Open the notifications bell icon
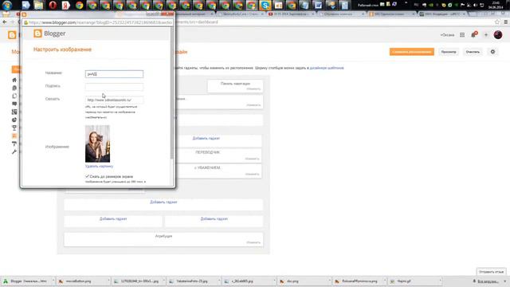Viewport: 510px width, 287px height. [x=473, y=34]
